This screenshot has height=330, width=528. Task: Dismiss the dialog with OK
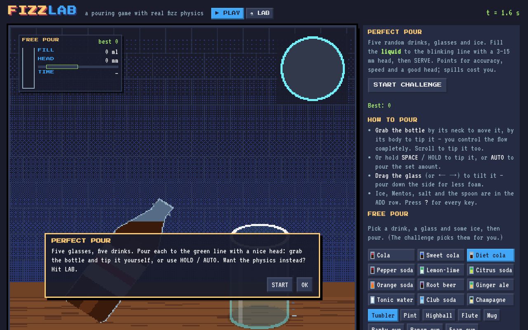pyautogui.click(x=304, y=285)
